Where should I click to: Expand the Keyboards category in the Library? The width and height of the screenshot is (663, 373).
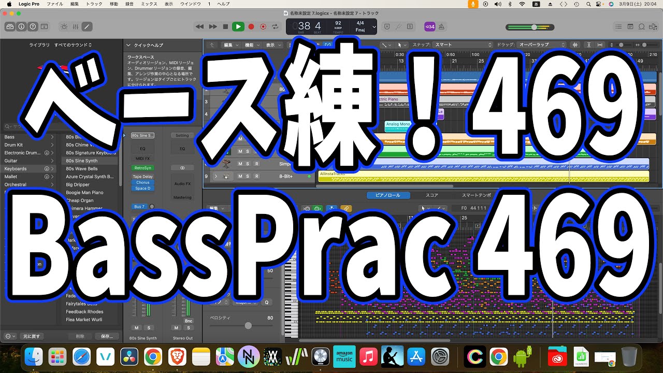click(52, 169)
